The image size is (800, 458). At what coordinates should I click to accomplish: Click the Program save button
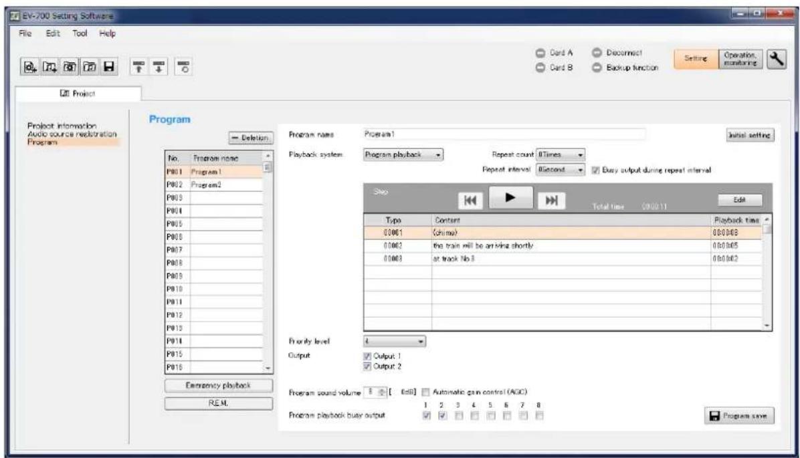738,416
